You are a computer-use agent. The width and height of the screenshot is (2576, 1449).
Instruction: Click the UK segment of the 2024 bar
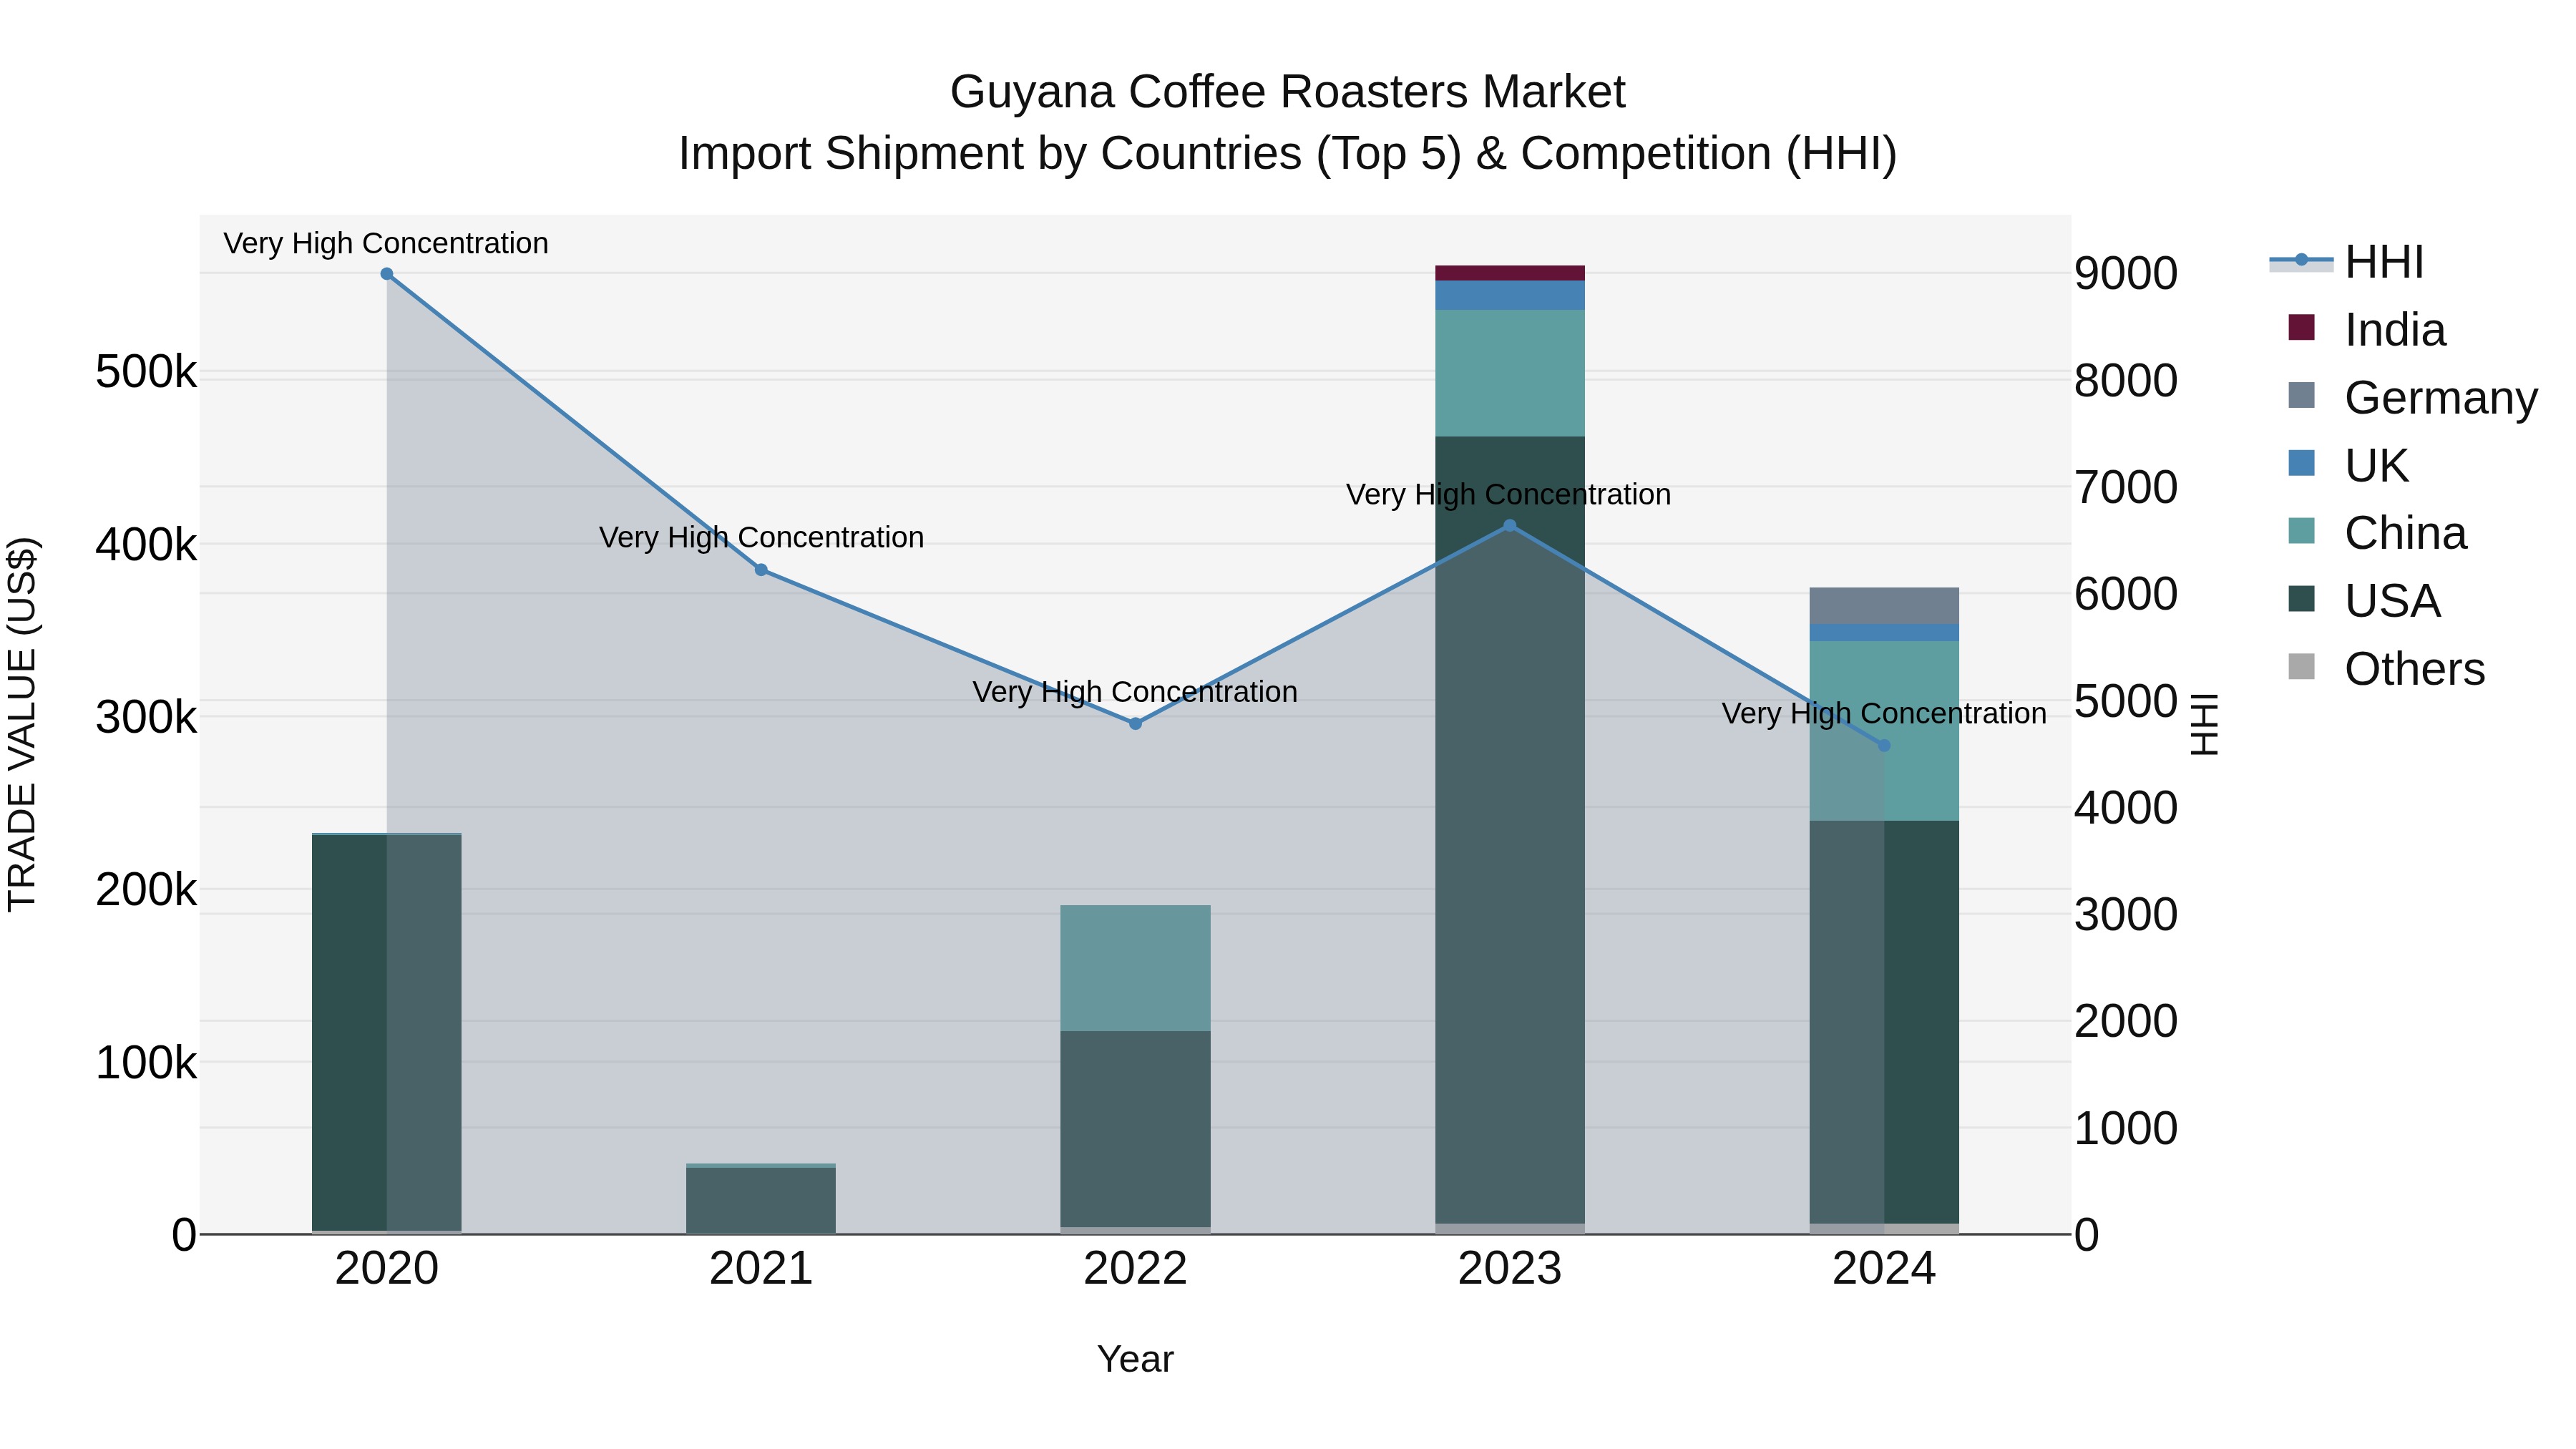(x=1884, y=633)
